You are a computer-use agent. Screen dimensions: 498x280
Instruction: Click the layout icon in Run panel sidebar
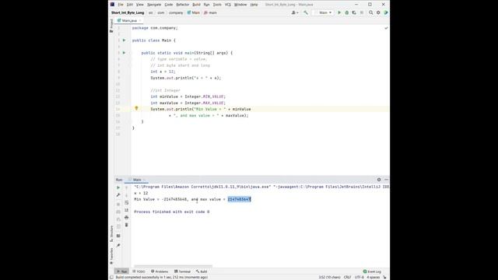coord(118,236)
